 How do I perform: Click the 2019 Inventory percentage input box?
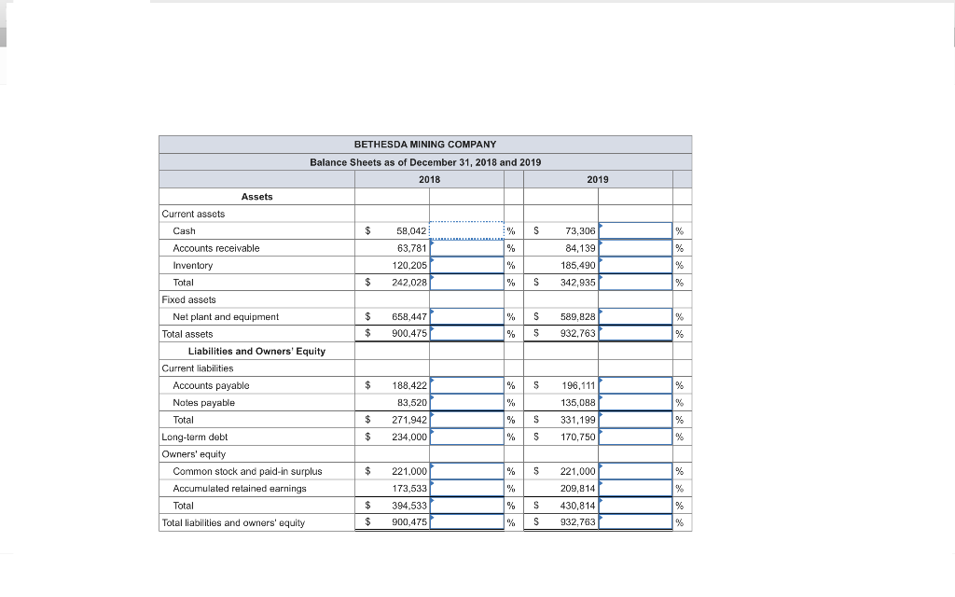[636, 265]
